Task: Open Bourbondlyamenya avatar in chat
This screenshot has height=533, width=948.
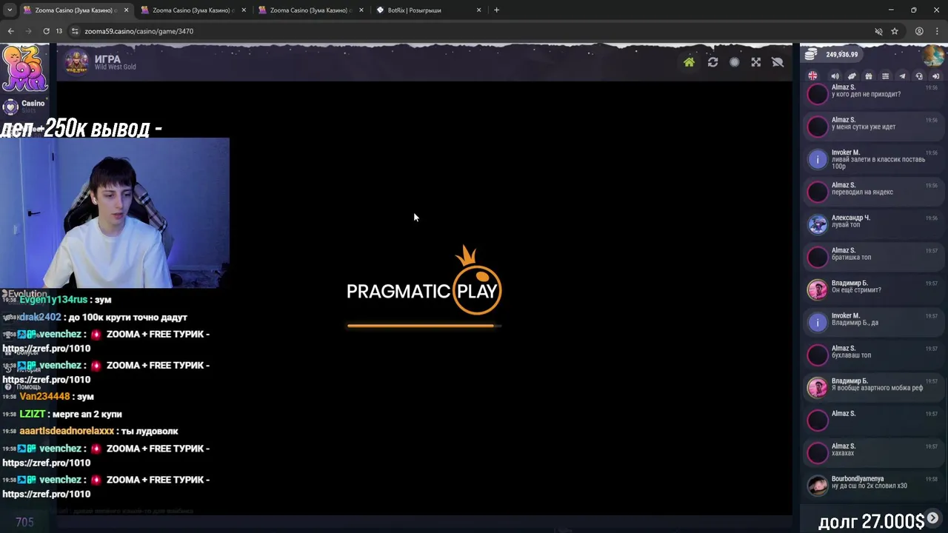Action: pos(817,486)
